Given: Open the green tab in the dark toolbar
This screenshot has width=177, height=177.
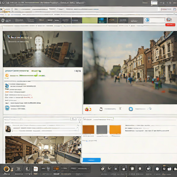Looking at the screenshot, I should [x=90, y=20].
